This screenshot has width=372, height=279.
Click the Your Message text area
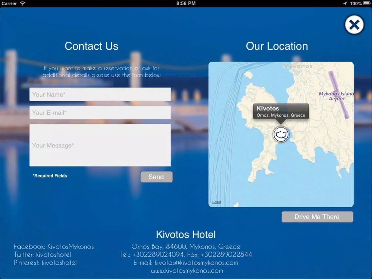click(x=100, y=145)
